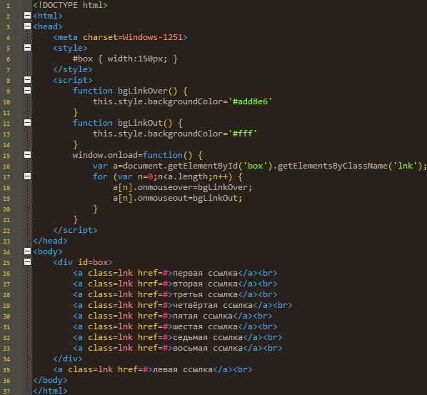This screenshot has height=395, width=427.
Task: Fold the bgLinkOut function on line 12
Action: (28, 123)
